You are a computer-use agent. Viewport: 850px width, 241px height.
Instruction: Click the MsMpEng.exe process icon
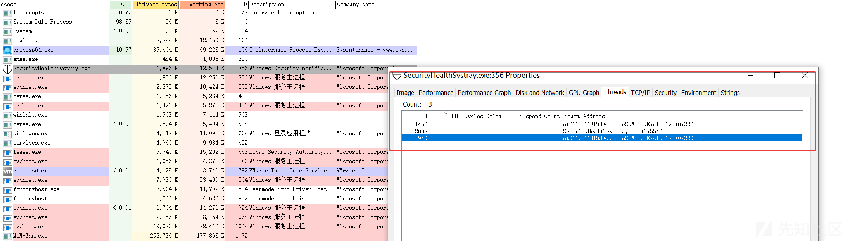tap(7, 236)
